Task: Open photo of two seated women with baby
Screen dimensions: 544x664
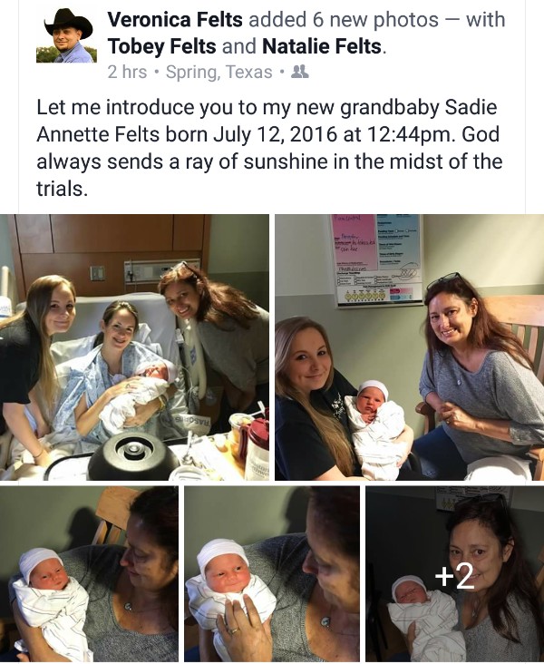Action: coord(410,347)
